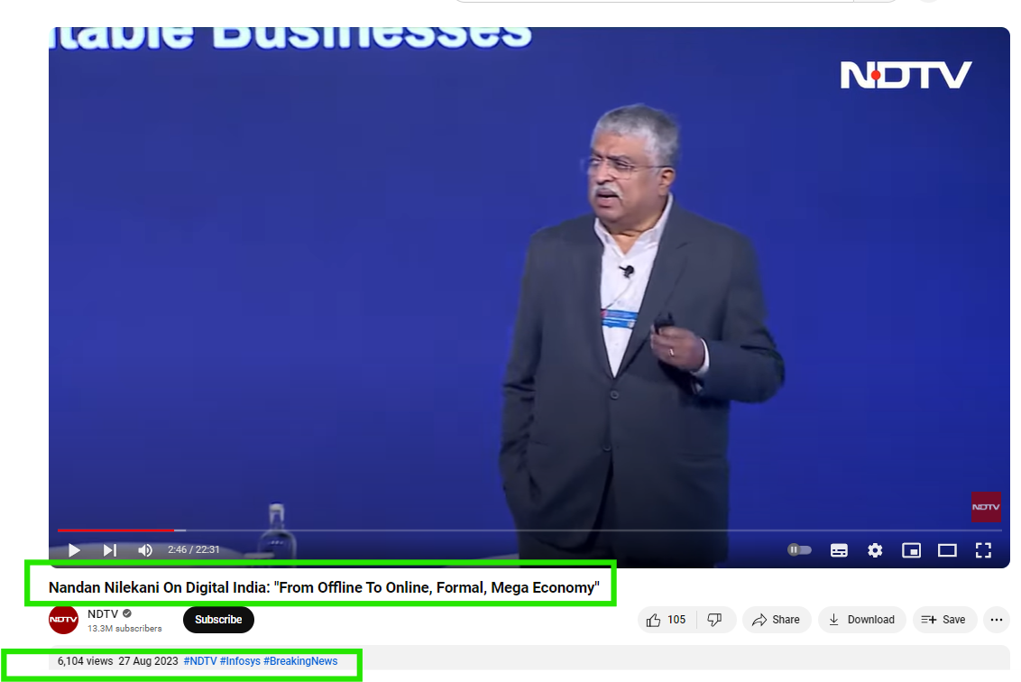Download the video
Image resolution: width=1021 pixels, height=682 pixels.
(x=861, y=620)
